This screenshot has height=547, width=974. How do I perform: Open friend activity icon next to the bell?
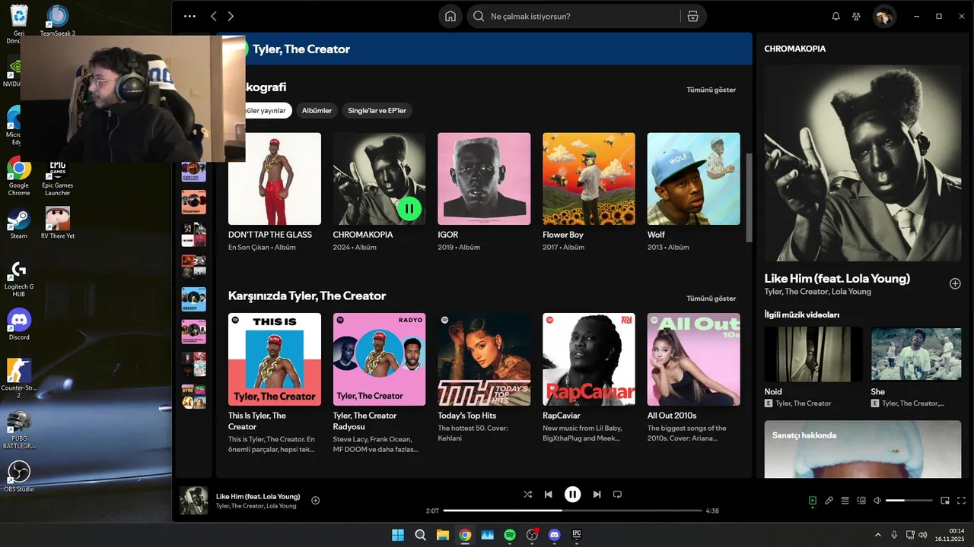point(857,16)
